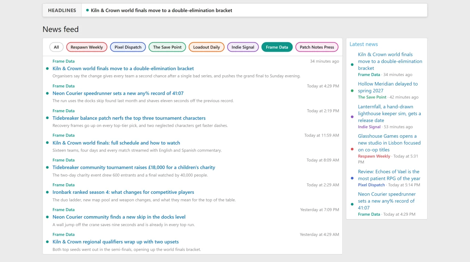This screenshot has width=470, height=262.
Task: Click the summary "Both top seeds went out"
Action: 127,250
